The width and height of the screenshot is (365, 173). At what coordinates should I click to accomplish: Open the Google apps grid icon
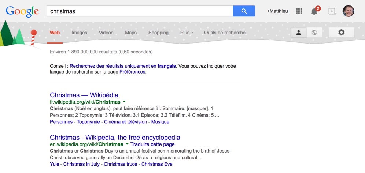299,11
